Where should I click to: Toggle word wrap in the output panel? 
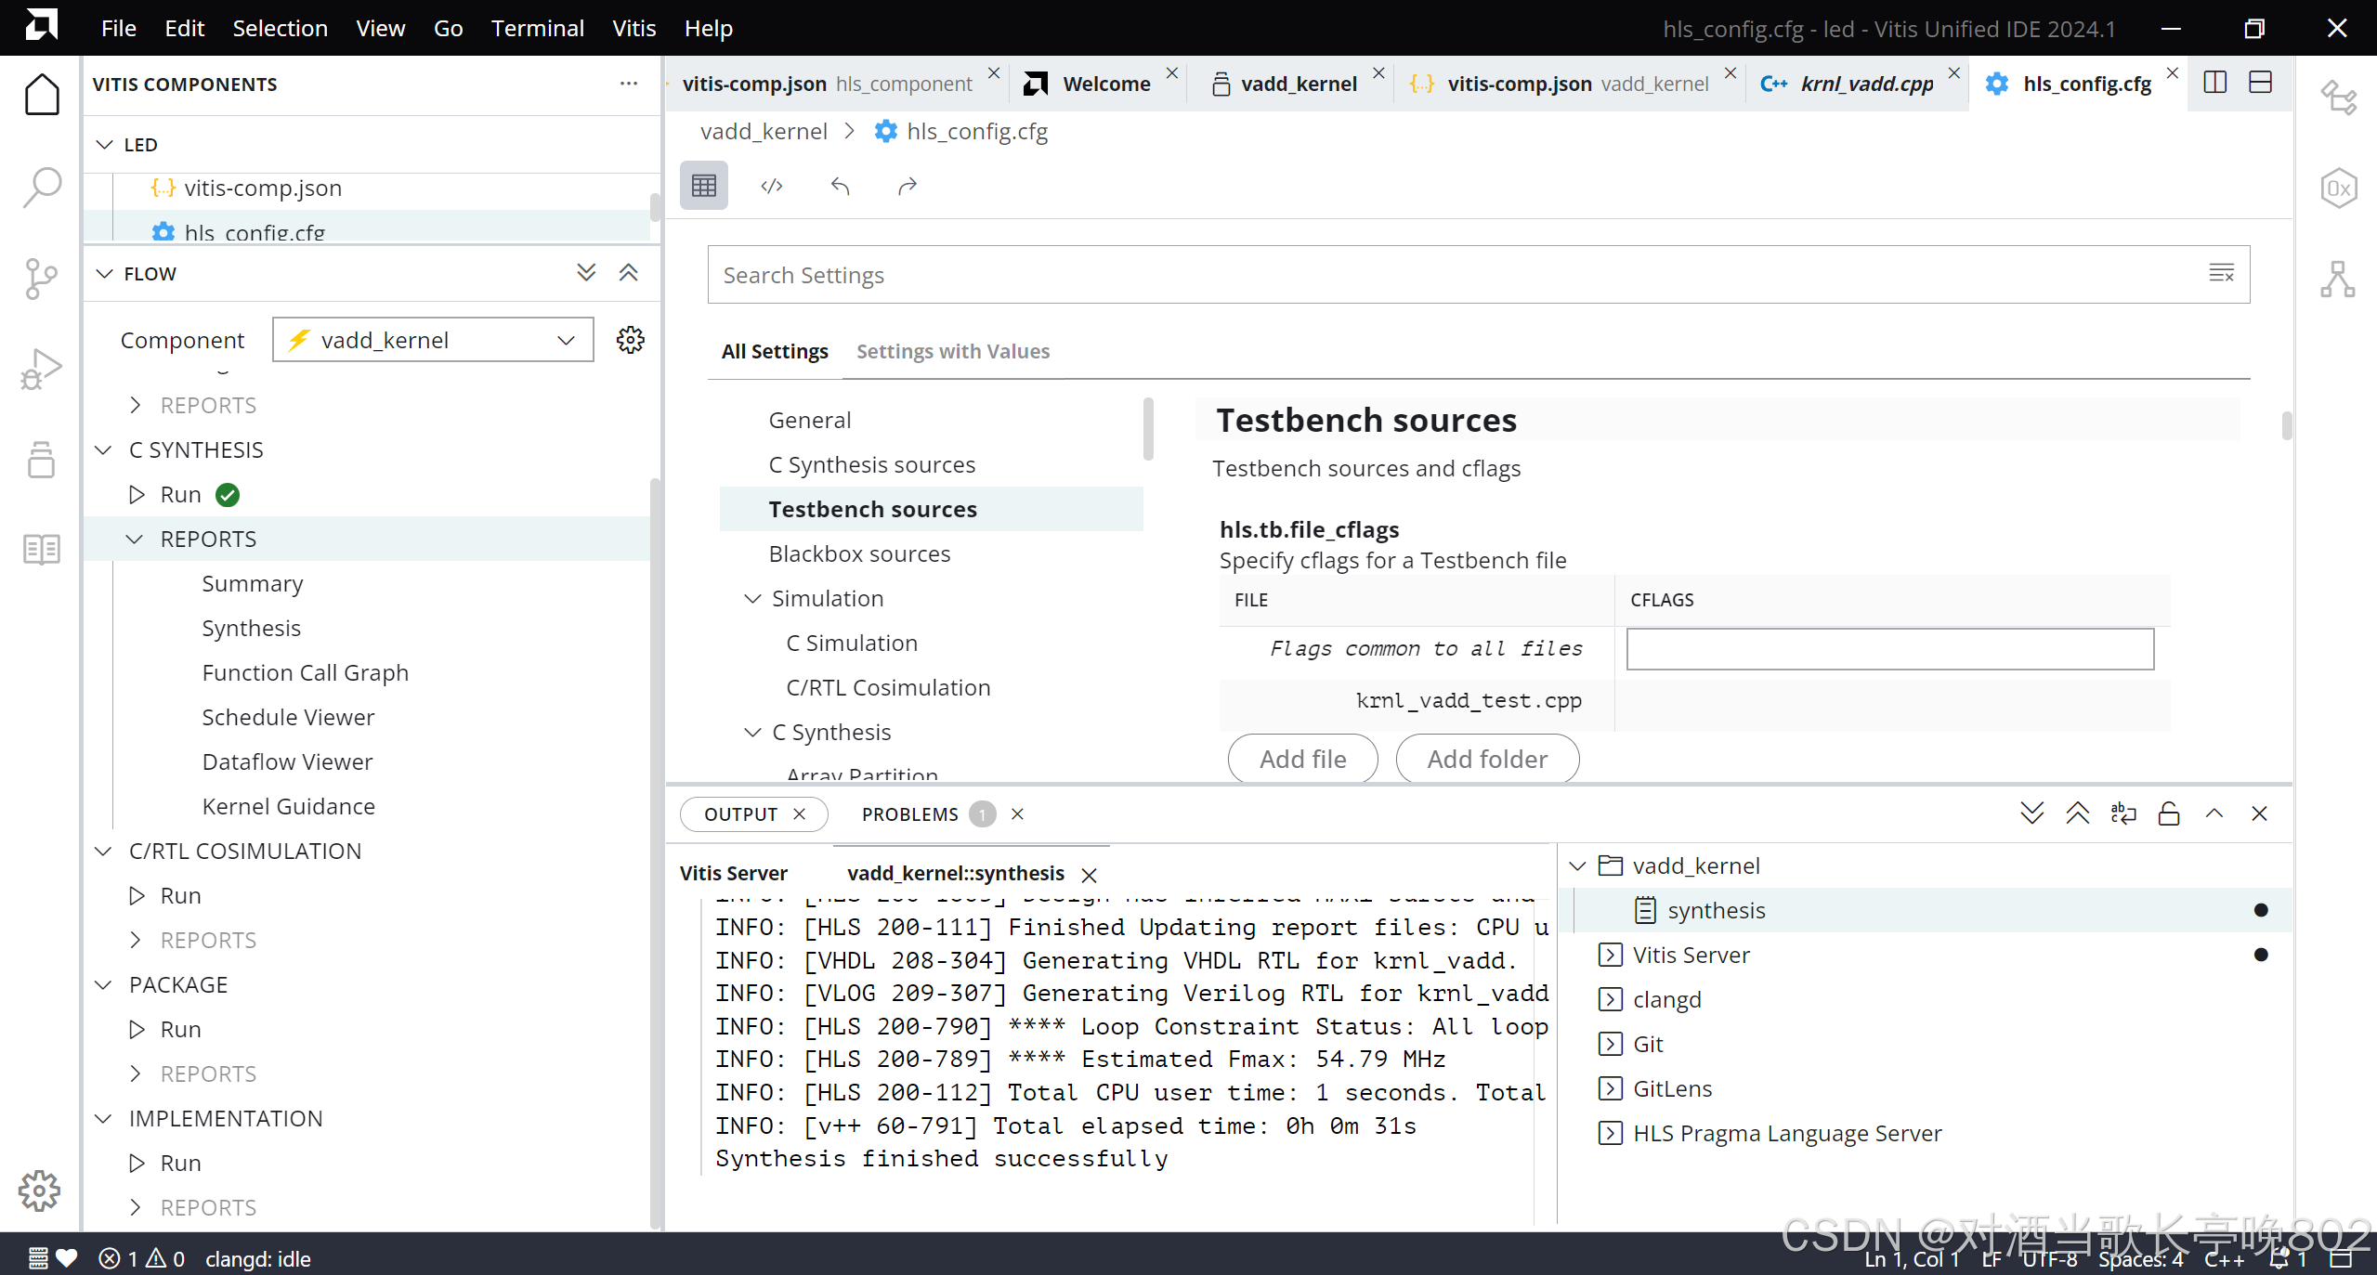[2123, 814]
